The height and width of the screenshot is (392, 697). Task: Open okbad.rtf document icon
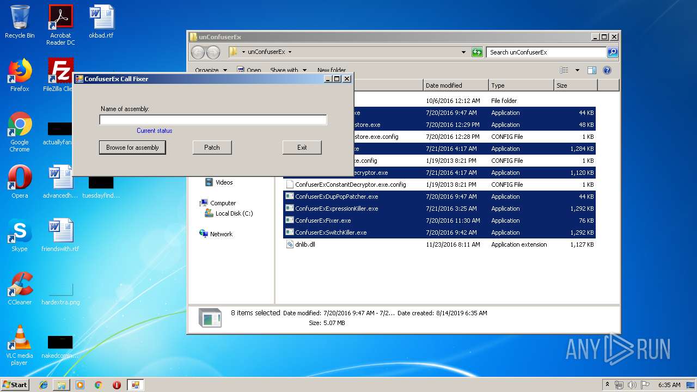(x=101, y=22)
